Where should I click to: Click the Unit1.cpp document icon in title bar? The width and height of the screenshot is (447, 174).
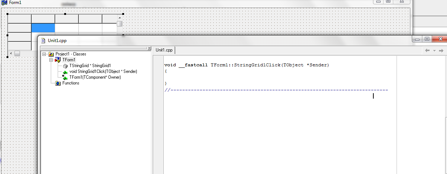44,41
